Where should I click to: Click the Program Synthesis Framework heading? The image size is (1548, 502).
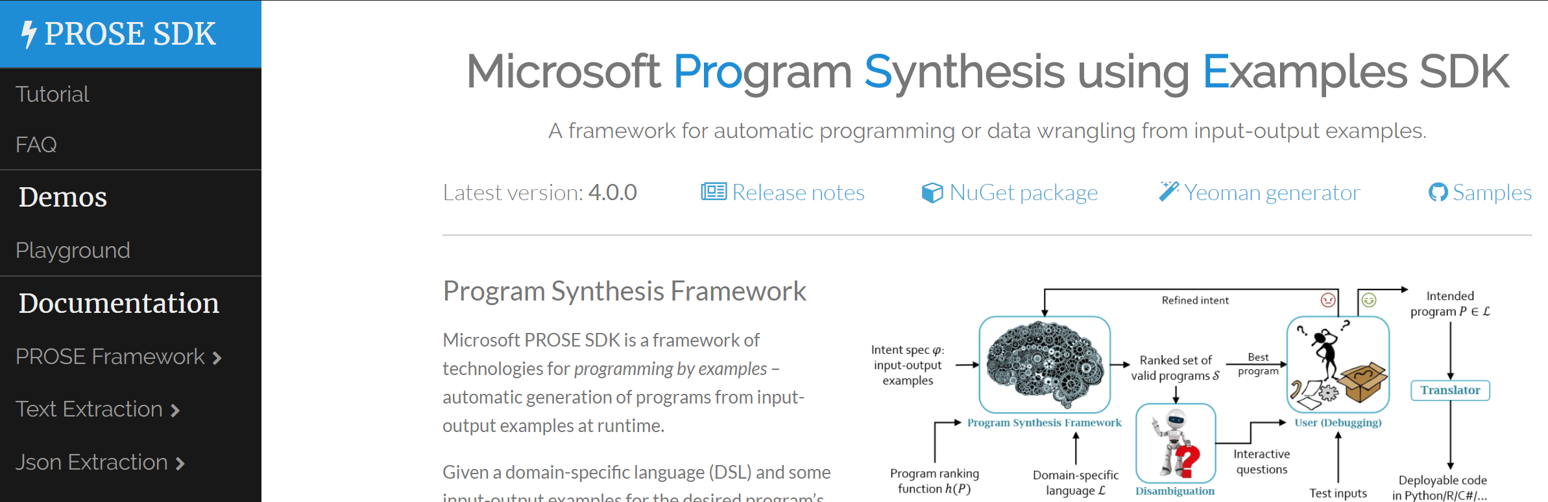[624, 291]
